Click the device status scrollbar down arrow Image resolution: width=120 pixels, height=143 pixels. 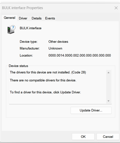pos(108,101)
